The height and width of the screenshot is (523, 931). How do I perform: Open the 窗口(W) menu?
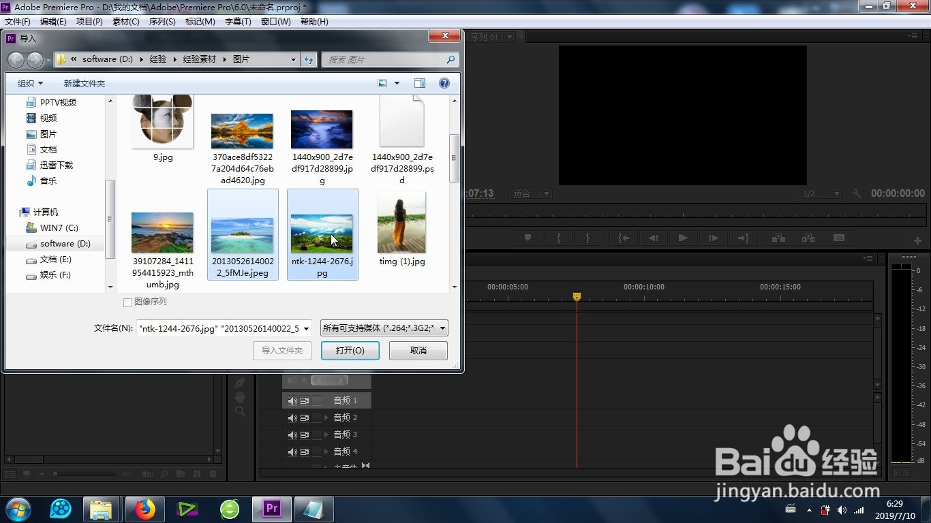coord(276,22)
